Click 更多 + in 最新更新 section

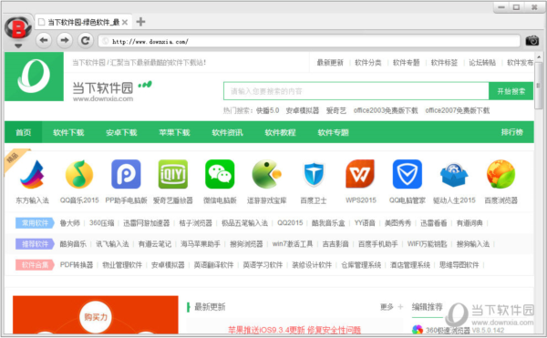click(391, 307)
